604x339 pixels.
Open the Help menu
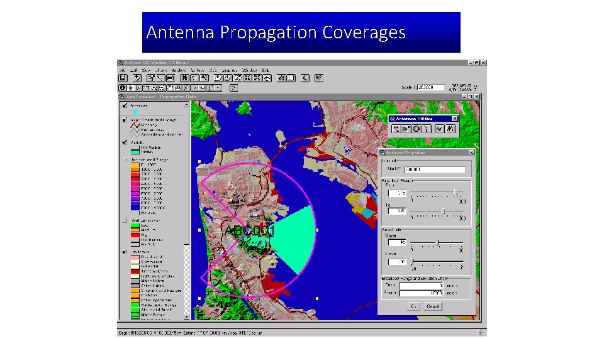point(266,70)
